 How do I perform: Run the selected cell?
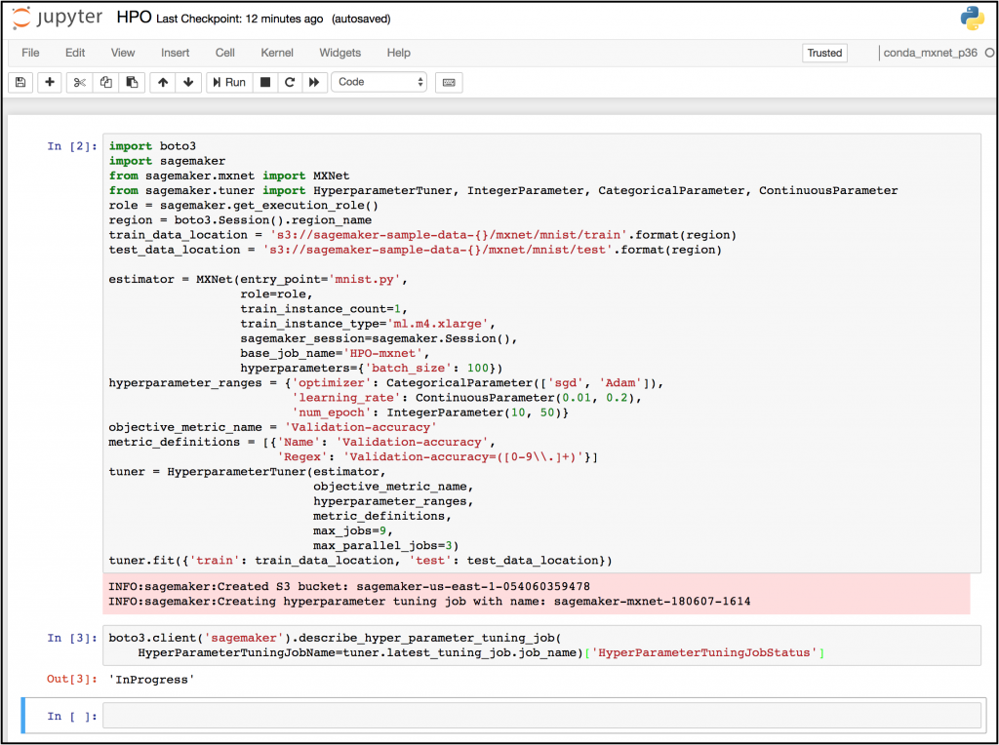click(229, 82)
